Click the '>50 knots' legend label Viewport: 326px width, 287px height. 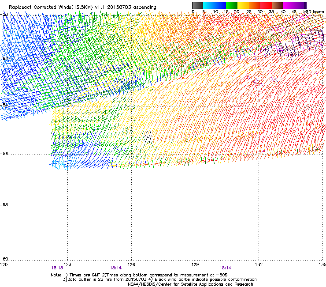(314, 12)
